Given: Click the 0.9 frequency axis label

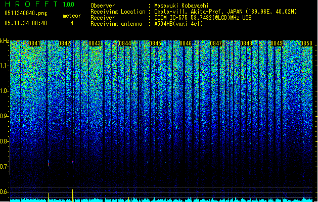Looking at the screenshot, I should tap(4, 116).
